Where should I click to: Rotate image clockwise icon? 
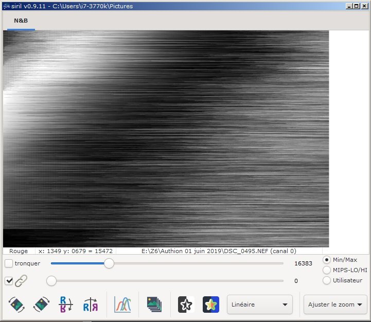[x=41, y=305]
